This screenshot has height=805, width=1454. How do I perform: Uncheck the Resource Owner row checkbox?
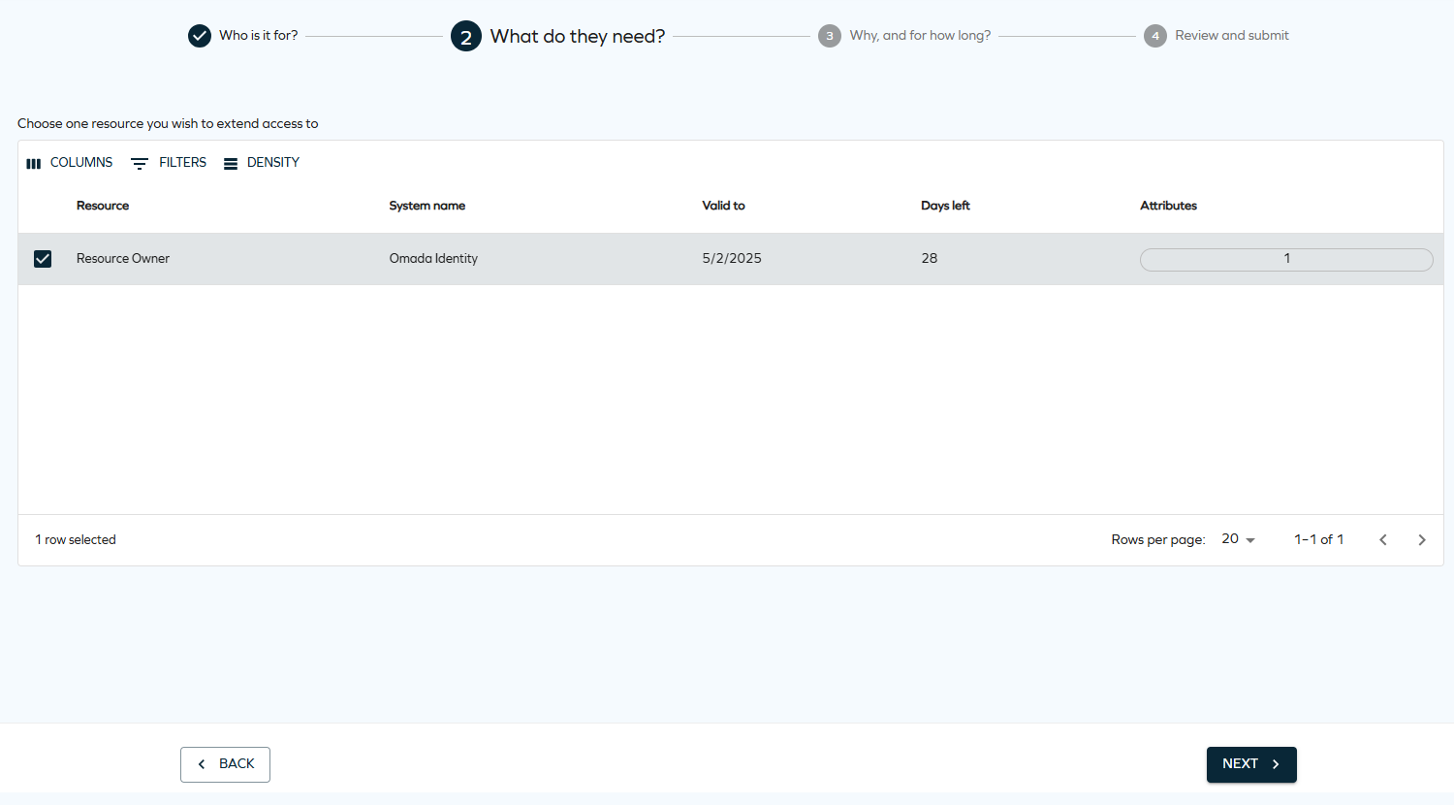pyautogui.click(x=43, y=259)
